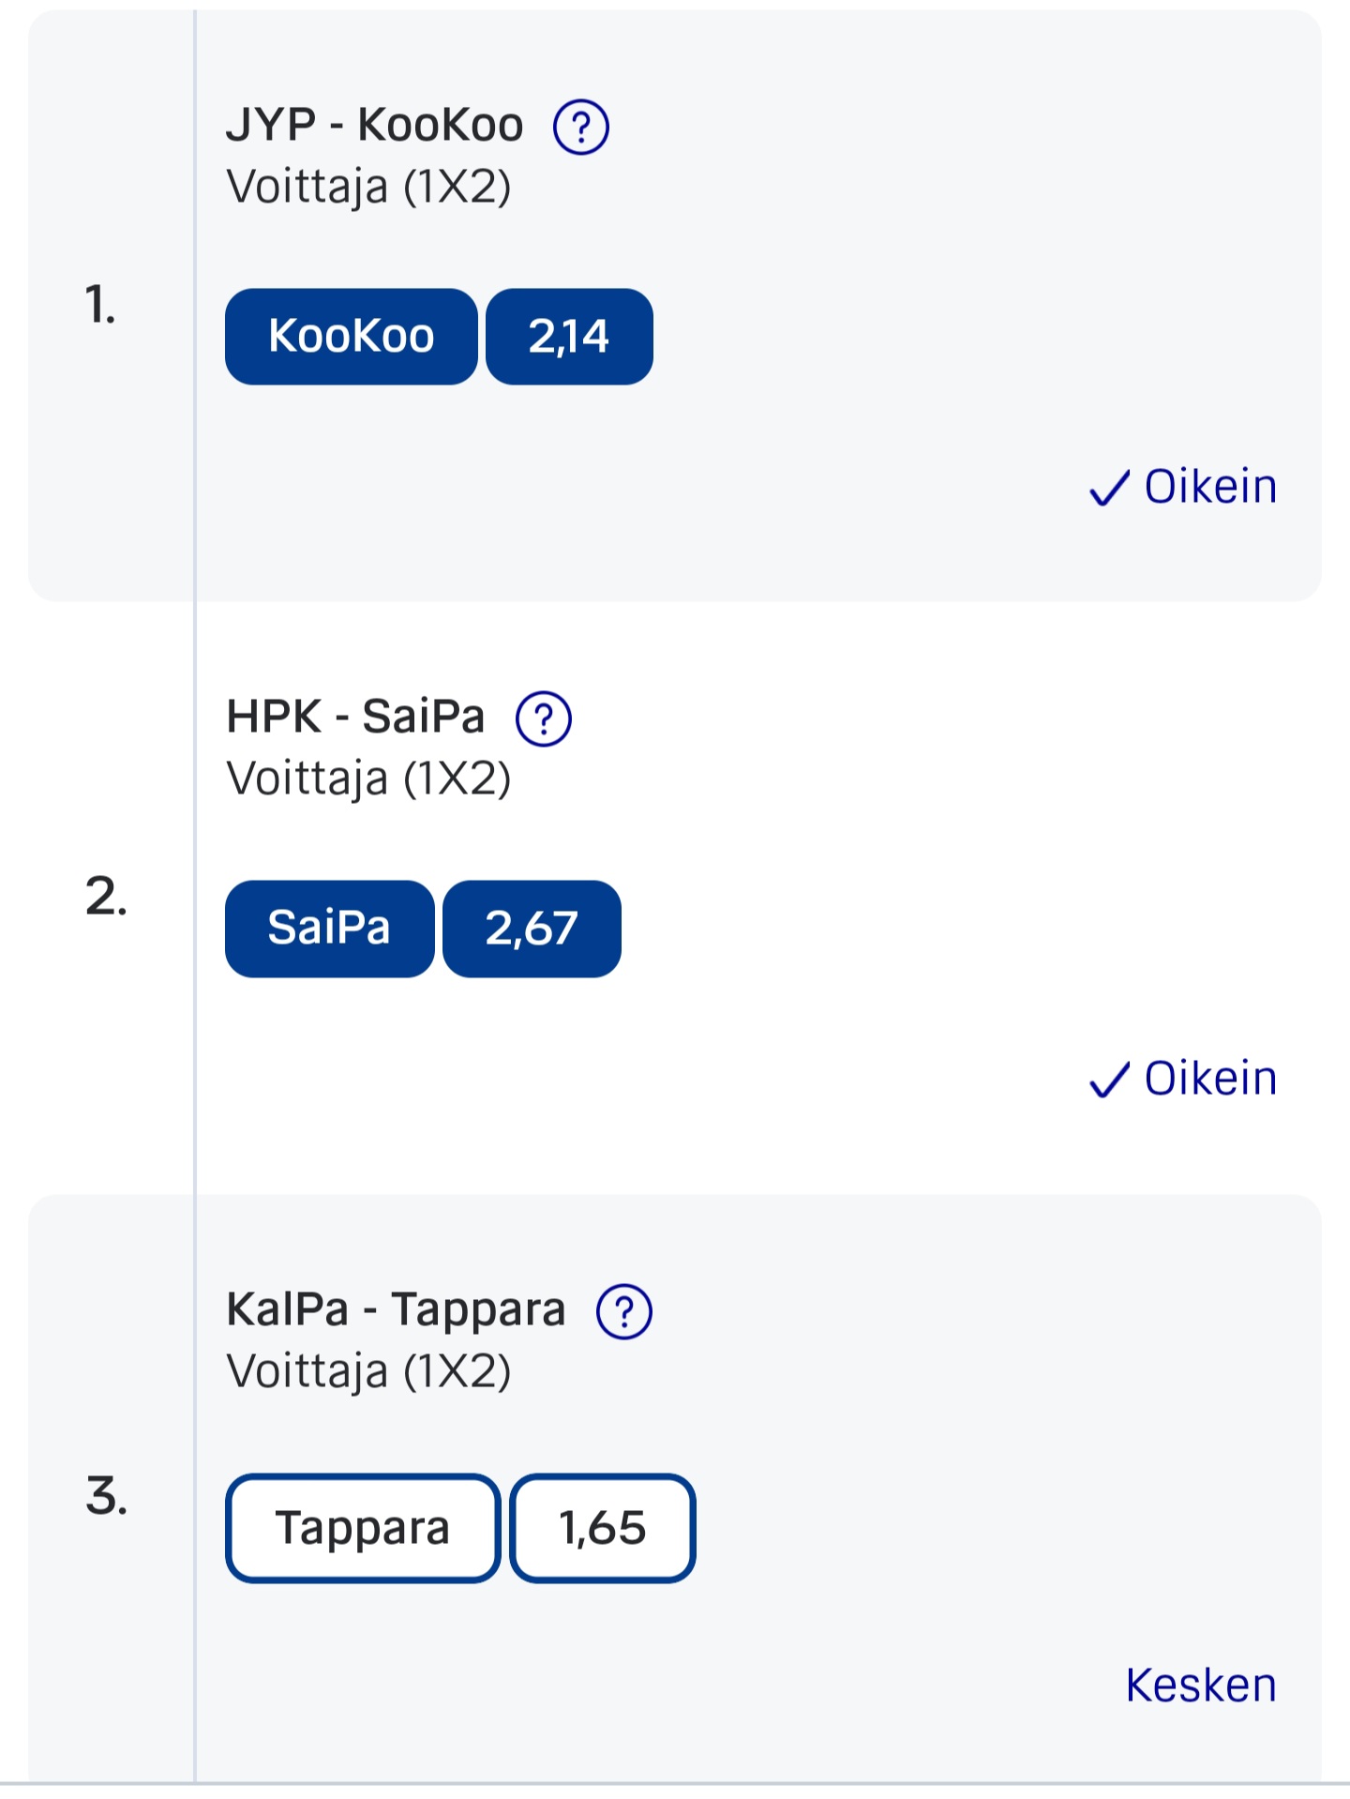
Task: Click the Kesken status label
Action: pyautogui.click(x=1201, y=1686)
